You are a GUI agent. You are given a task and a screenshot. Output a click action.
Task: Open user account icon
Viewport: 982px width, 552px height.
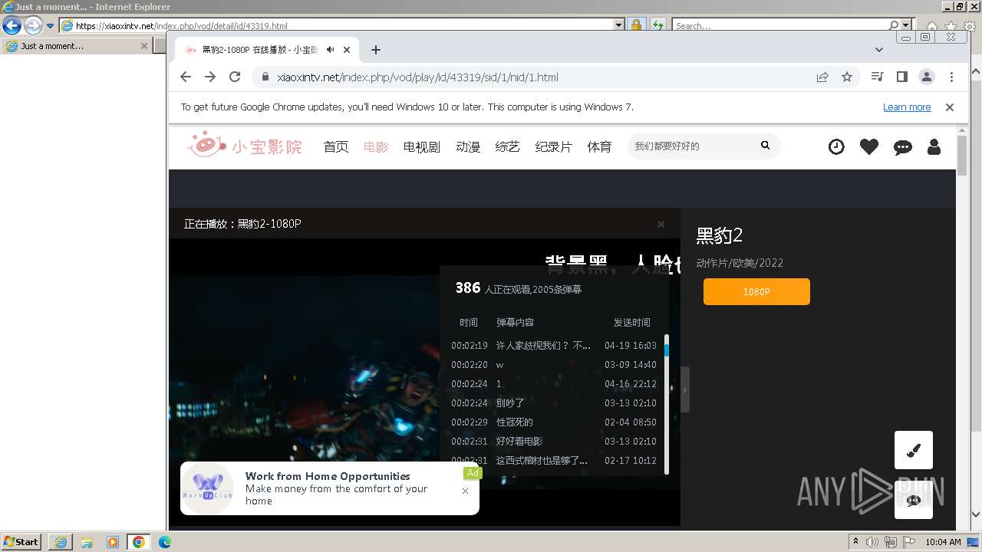point(934,147)
